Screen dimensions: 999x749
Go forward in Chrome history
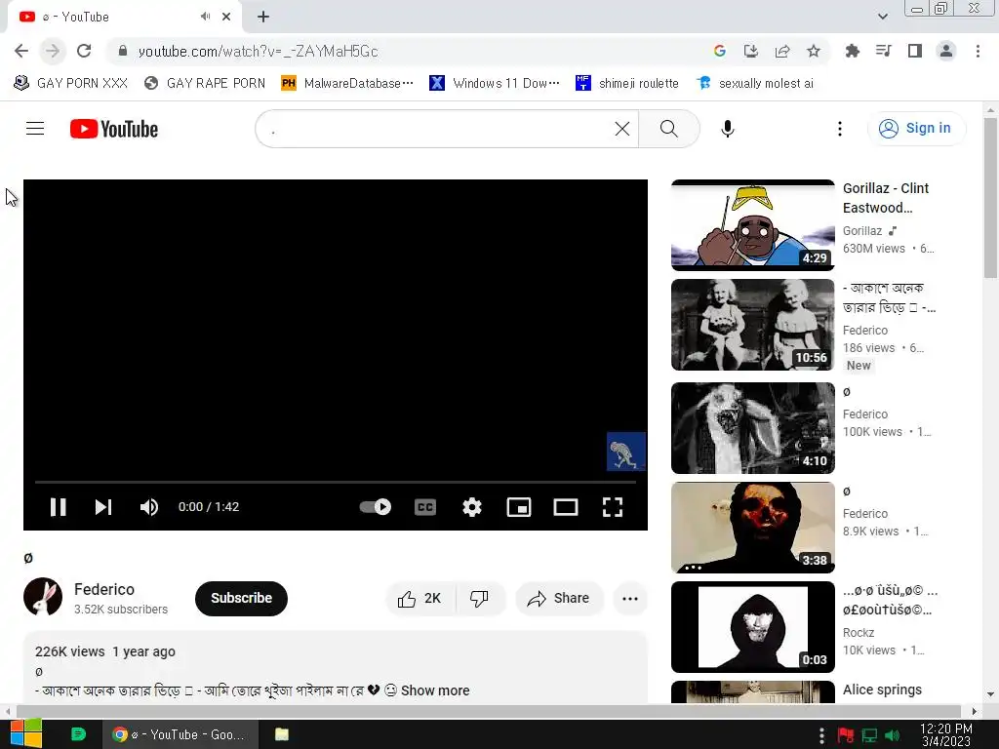coord(53,51)
